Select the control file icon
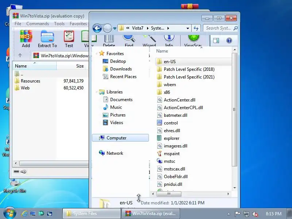 (160, 123)
